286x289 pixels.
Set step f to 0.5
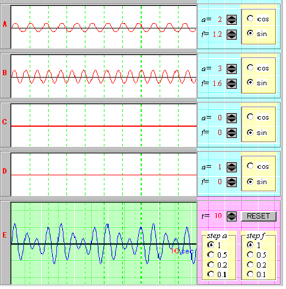250,255
